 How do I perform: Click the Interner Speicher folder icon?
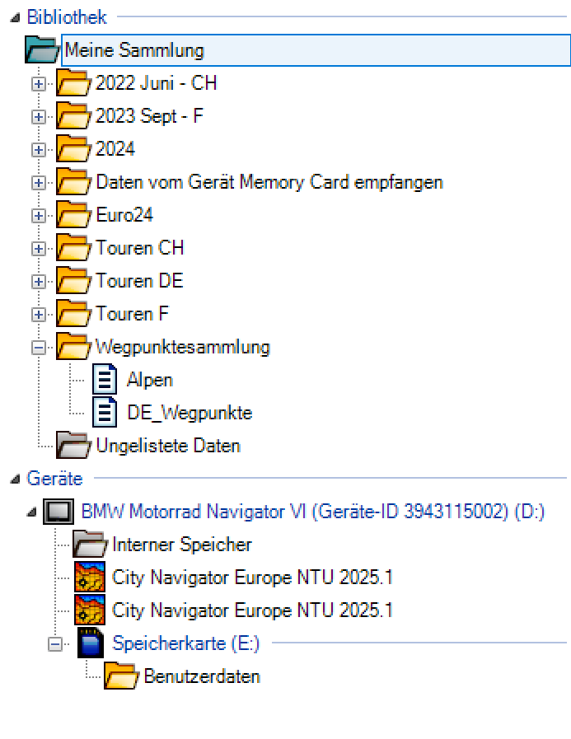point(89,545)
